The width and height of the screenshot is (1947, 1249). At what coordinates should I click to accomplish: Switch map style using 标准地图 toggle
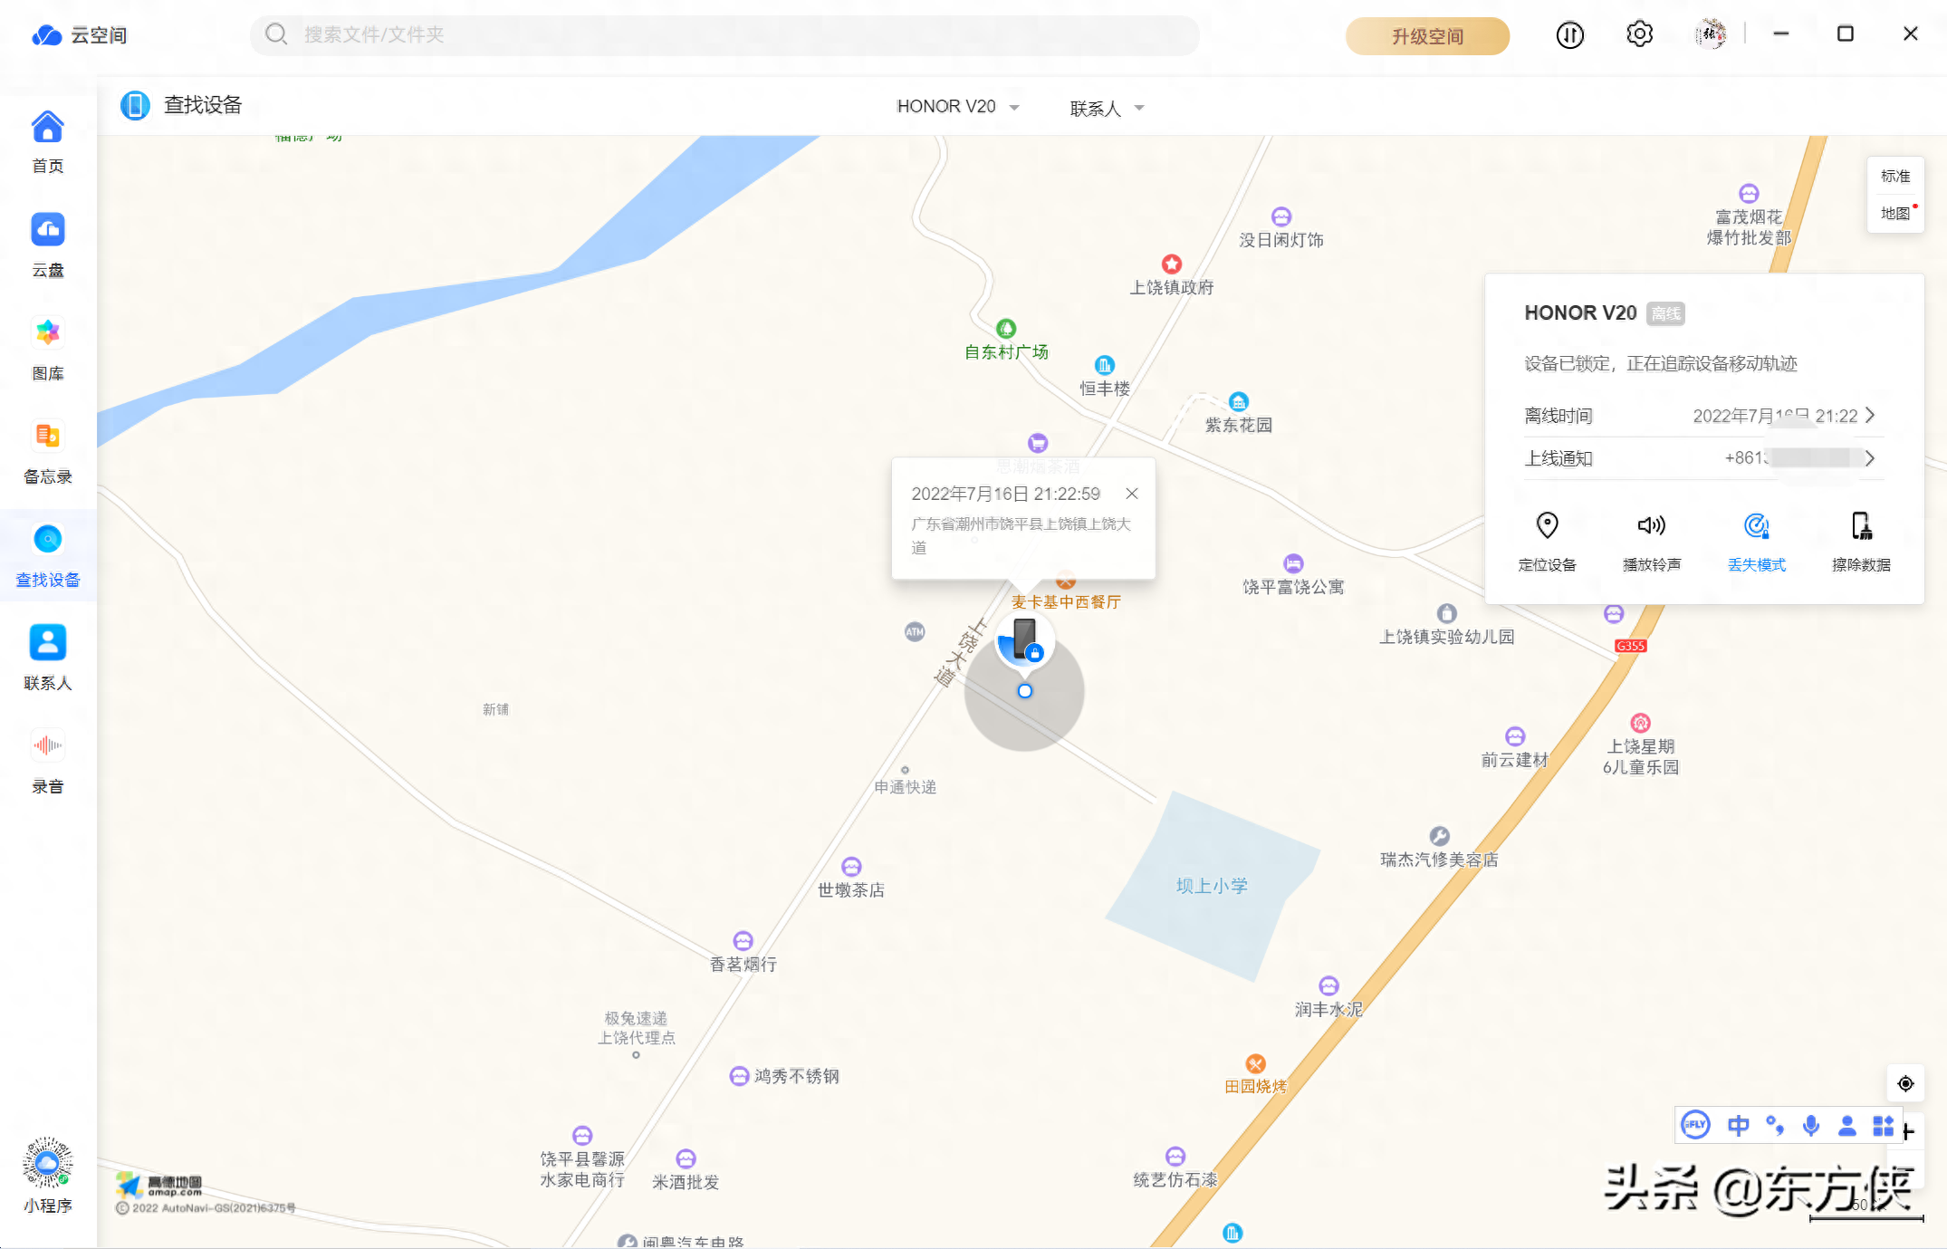coord(1895,193)
